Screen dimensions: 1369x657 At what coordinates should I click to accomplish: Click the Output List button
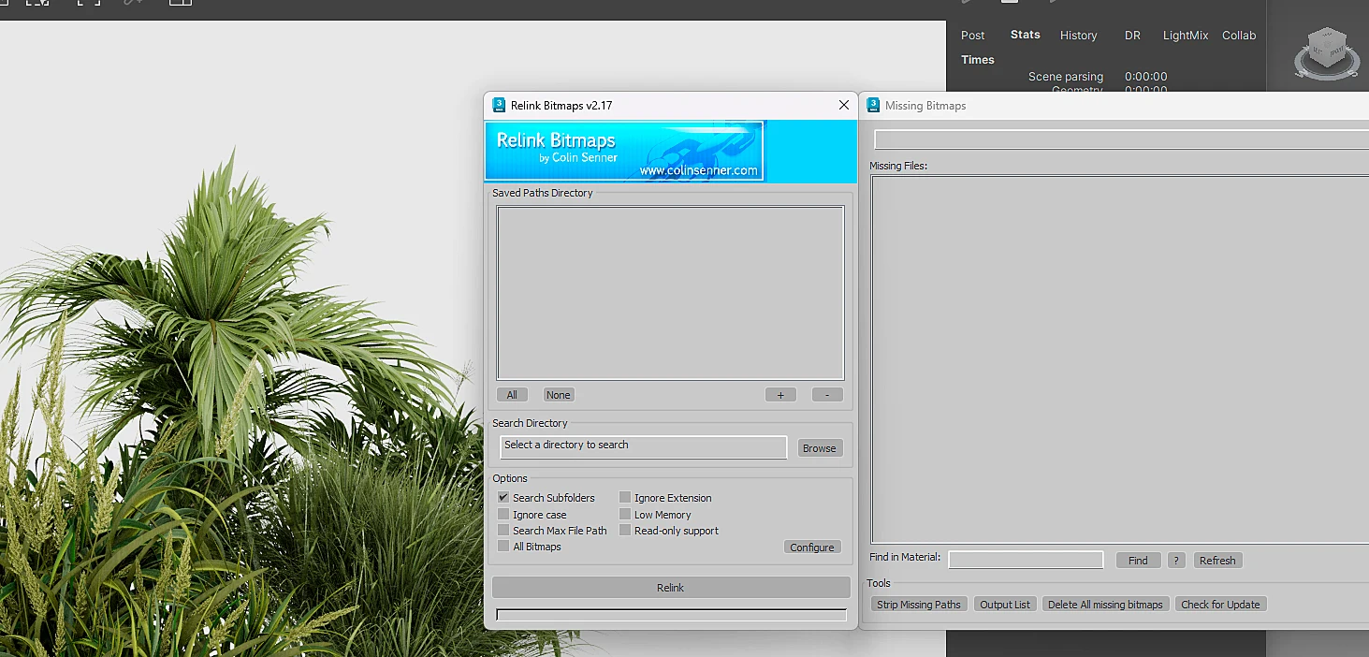click(1005, 605)
